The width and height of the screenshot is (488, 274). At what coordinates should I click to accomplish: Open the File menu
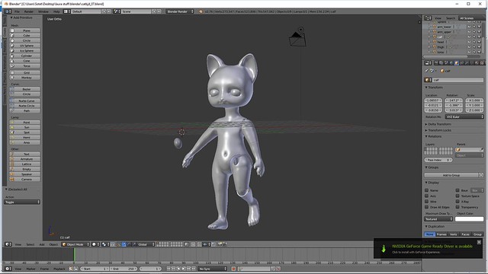click(17, 11)
